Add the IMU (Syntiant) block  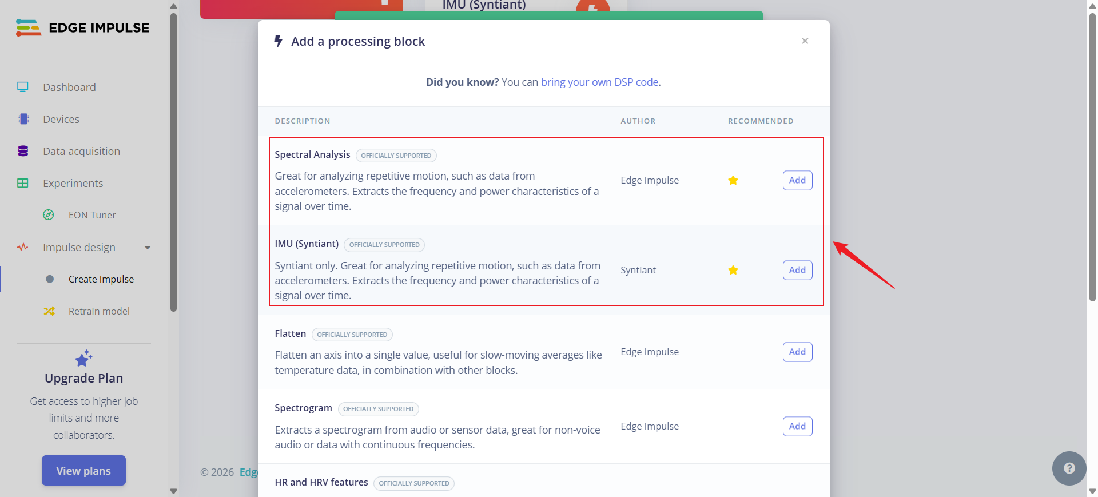(797, 270)
